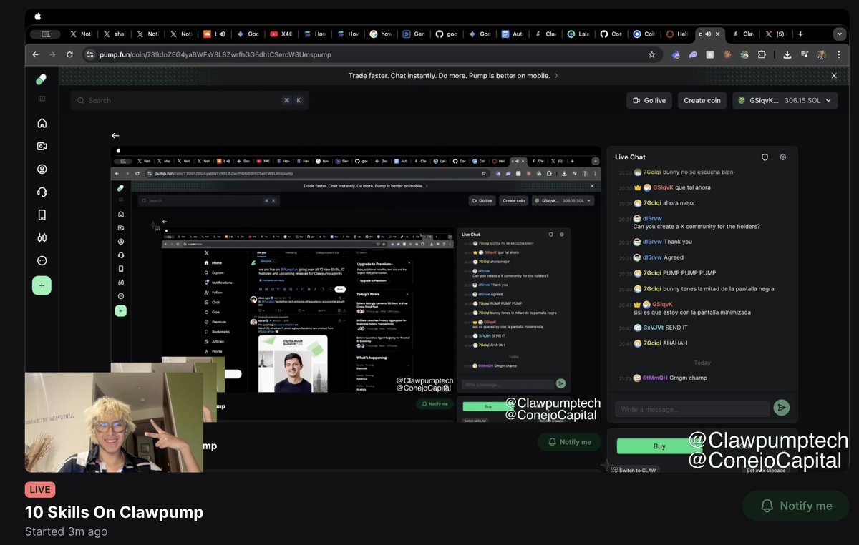Open a new browser tab with the plus
The height and width of the screenshot is (545, 859).
tap(800, 34)
